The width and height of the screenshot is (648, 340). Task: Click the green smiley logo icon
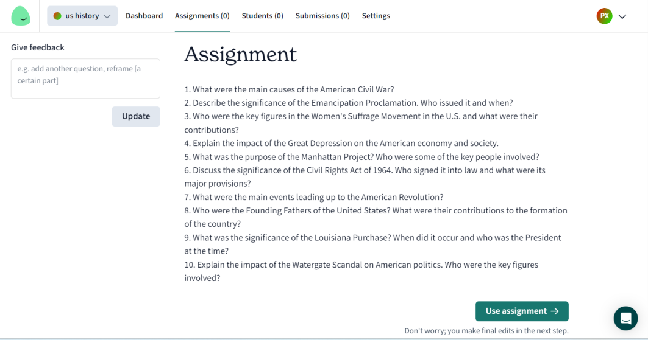(x=21, y=16)
